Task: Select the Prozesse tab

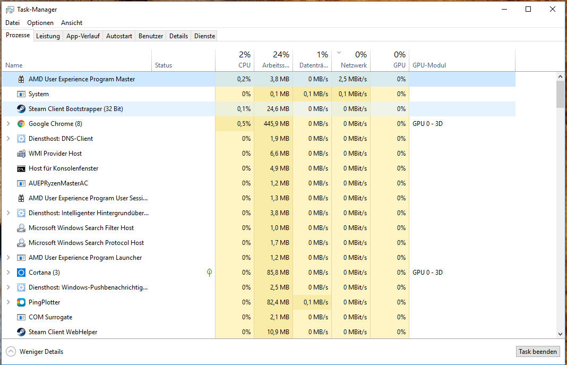Action: click(x=18, y=35)
